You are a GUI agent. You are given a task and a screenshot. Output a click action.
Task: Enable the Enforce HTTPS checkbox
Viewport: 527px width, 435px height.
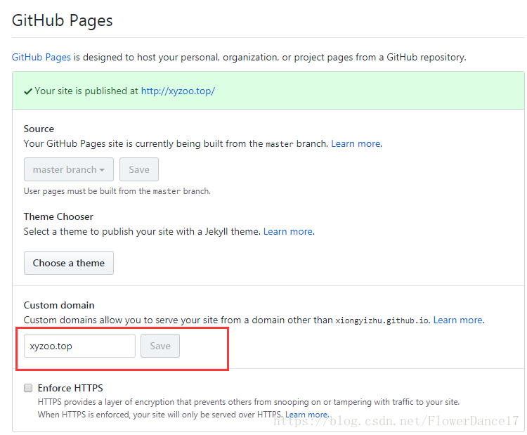28,389
